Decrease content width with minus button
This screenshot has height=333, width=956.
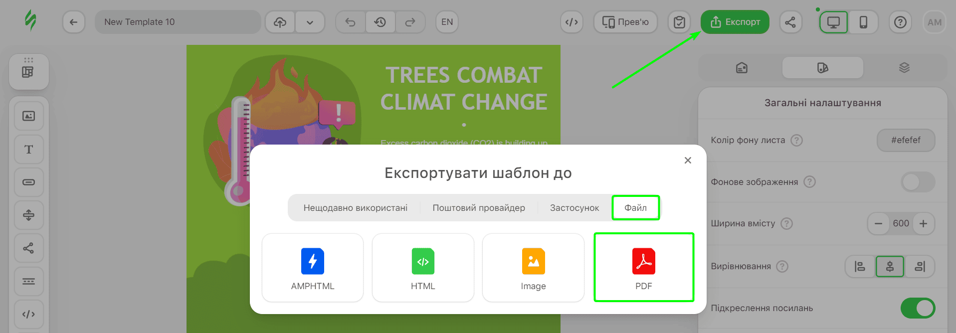[x=879, y=224]
